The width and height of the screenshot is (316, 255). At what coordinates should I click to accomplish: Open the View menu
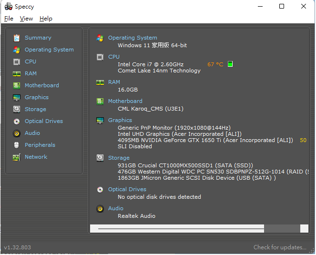point(26,19)
